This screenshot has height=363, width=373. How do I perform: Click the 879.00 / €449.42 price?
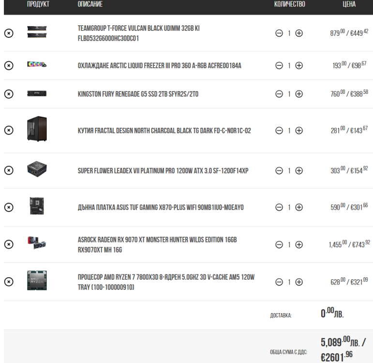coord(349,32)
